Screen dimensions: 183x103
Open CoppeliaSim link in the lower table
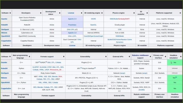click(x=6, y=88)
